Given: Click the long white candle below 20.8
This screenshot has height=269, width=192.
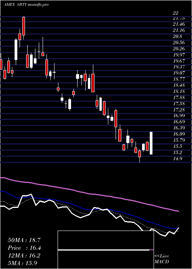Looking at the screenshot, I should (16, 50).
